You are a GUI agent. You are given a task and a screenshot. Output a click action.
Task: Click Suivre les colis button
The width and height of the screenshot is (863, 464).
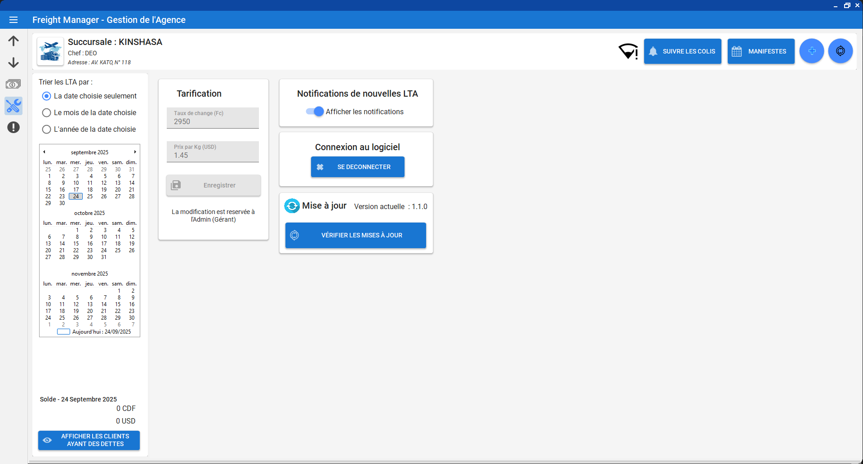[x=682, y=51]
